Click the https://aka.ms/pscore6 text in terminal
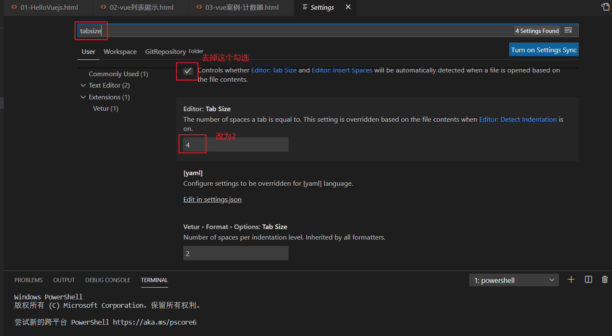Image resolution: width=612 pixels, height=336 pixels. (x=155, y=323)
